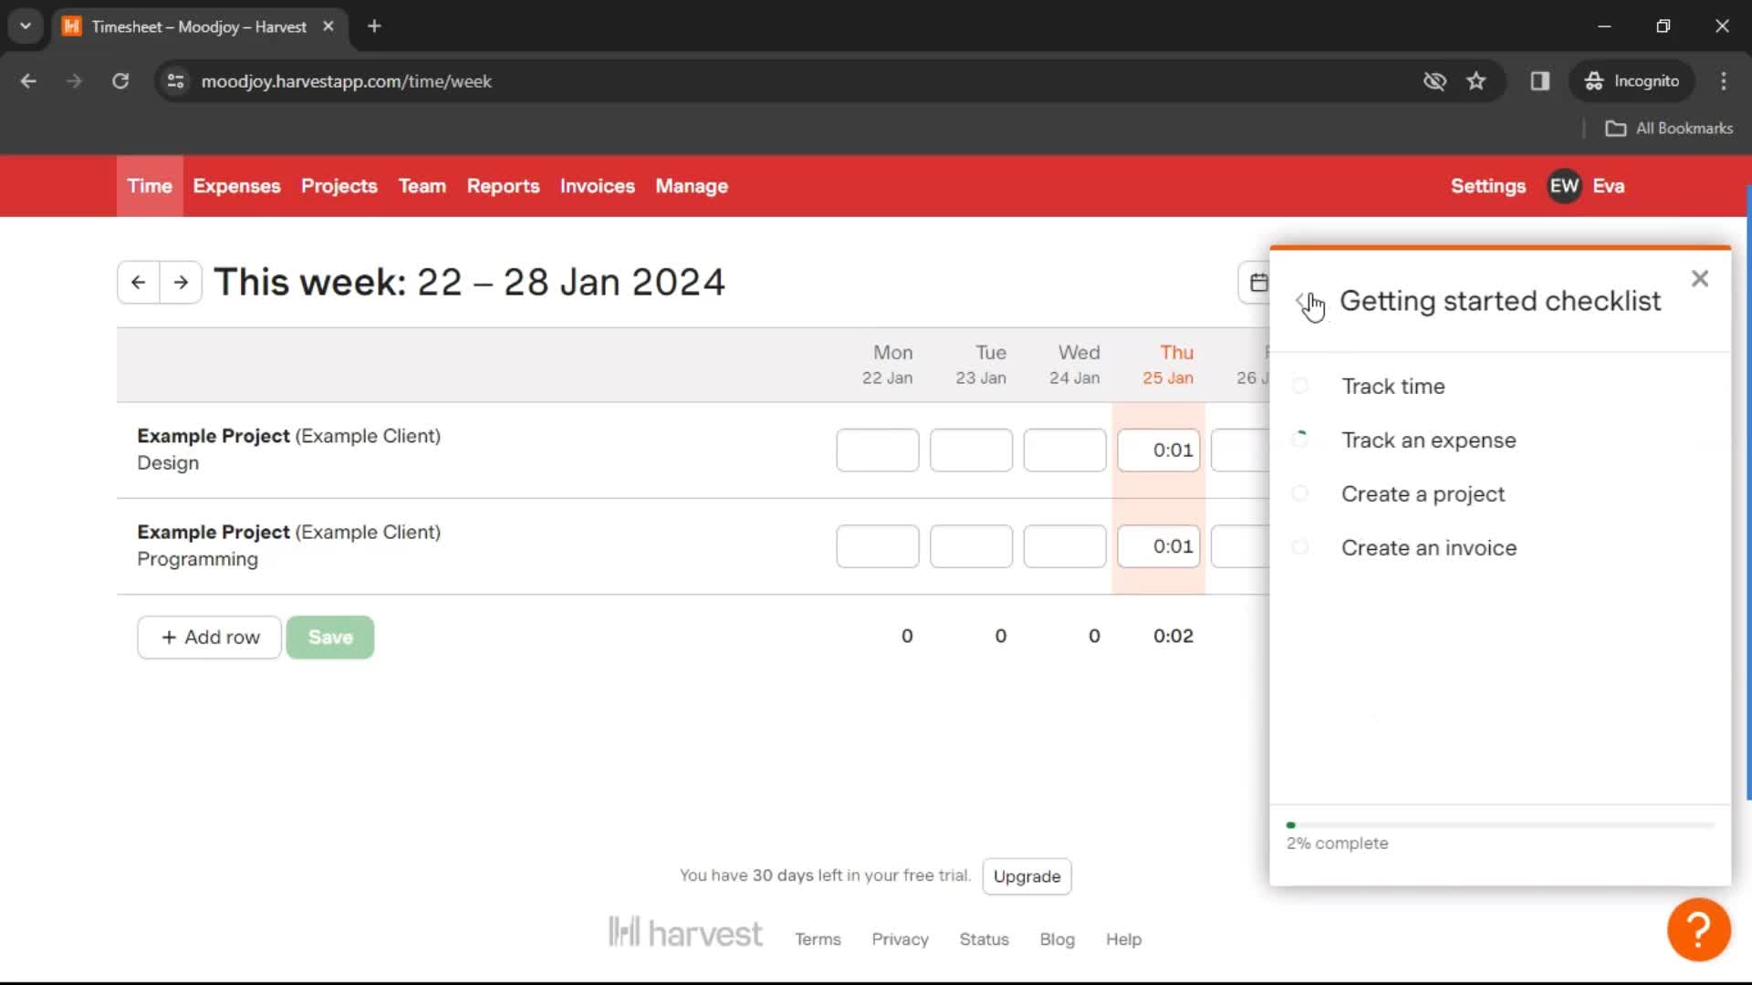This screenshot has width=1752, height=985.
Task: Toggle the Track time checklist circle
Action: point(1300,386)
